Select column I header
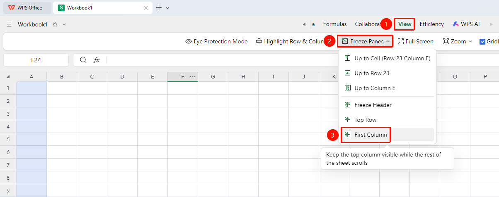The width and height of the screenshot is (499, 197). (274, 76)
